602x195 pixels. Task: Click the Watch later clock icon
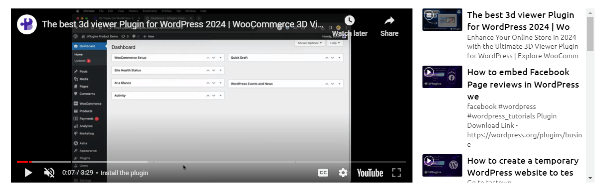(350, 21)
